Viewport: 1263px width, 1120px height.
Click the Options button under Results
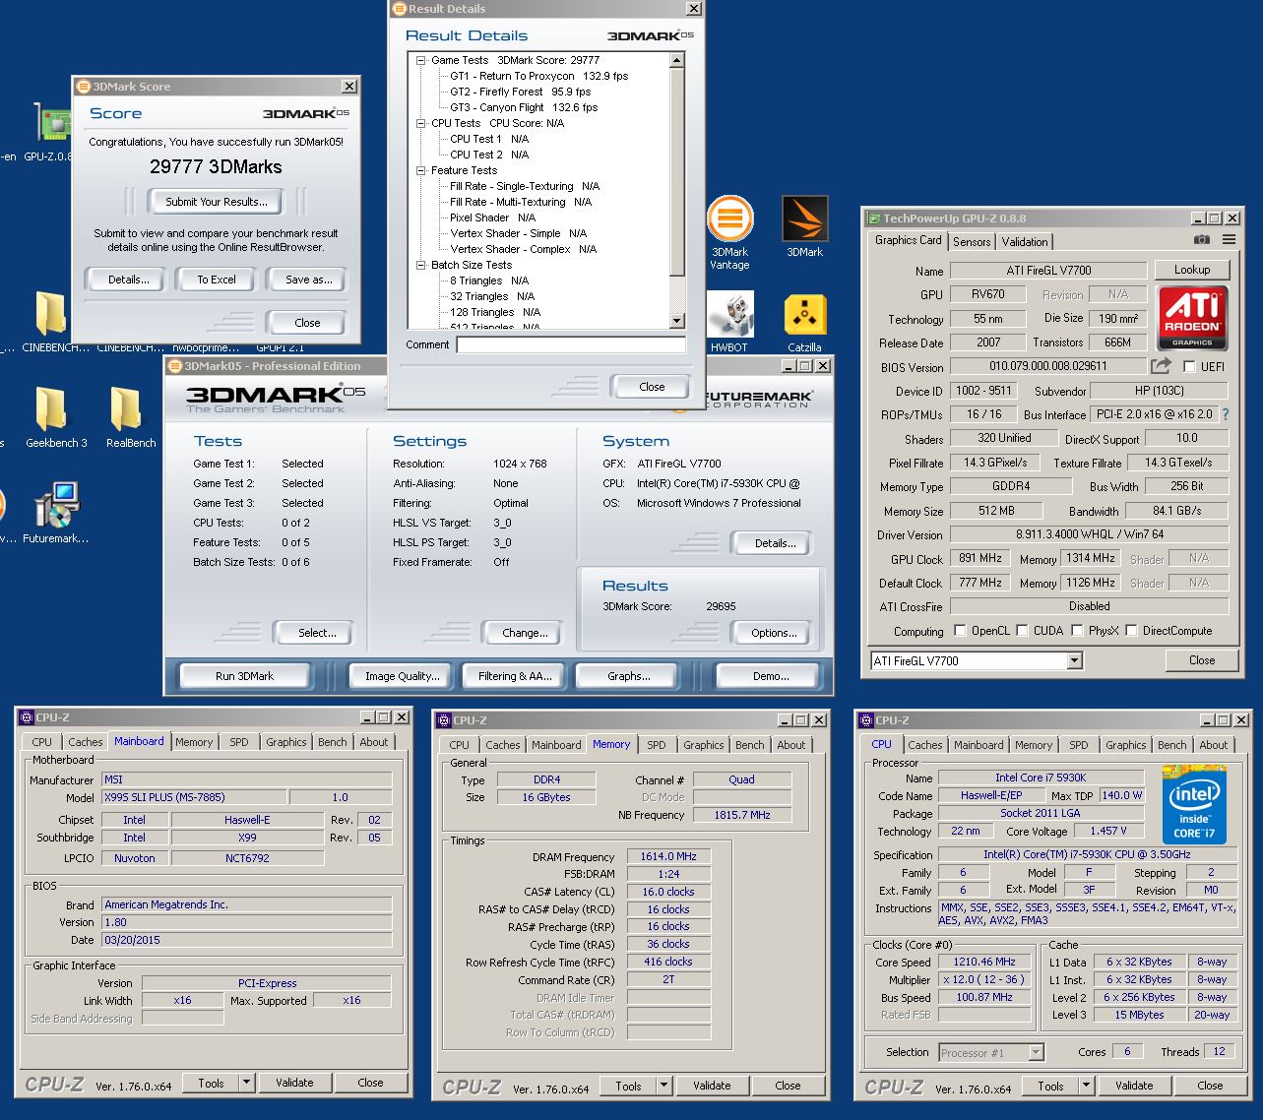tap(774, 633)
